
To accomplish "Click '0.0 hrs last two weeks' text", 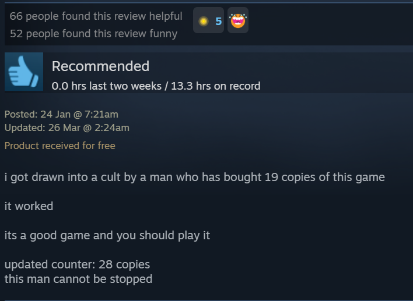I will pyautogui.click(x=106, y=86).
